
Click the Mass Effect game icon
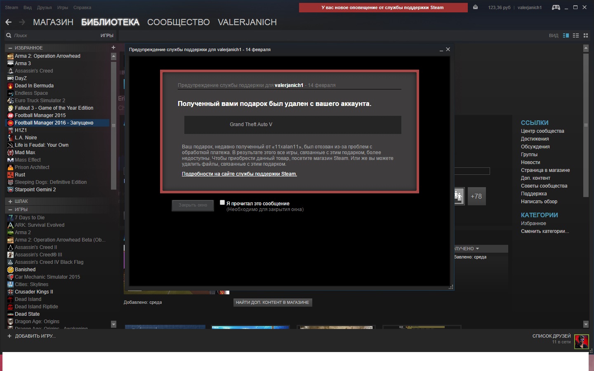pos(11,160)
